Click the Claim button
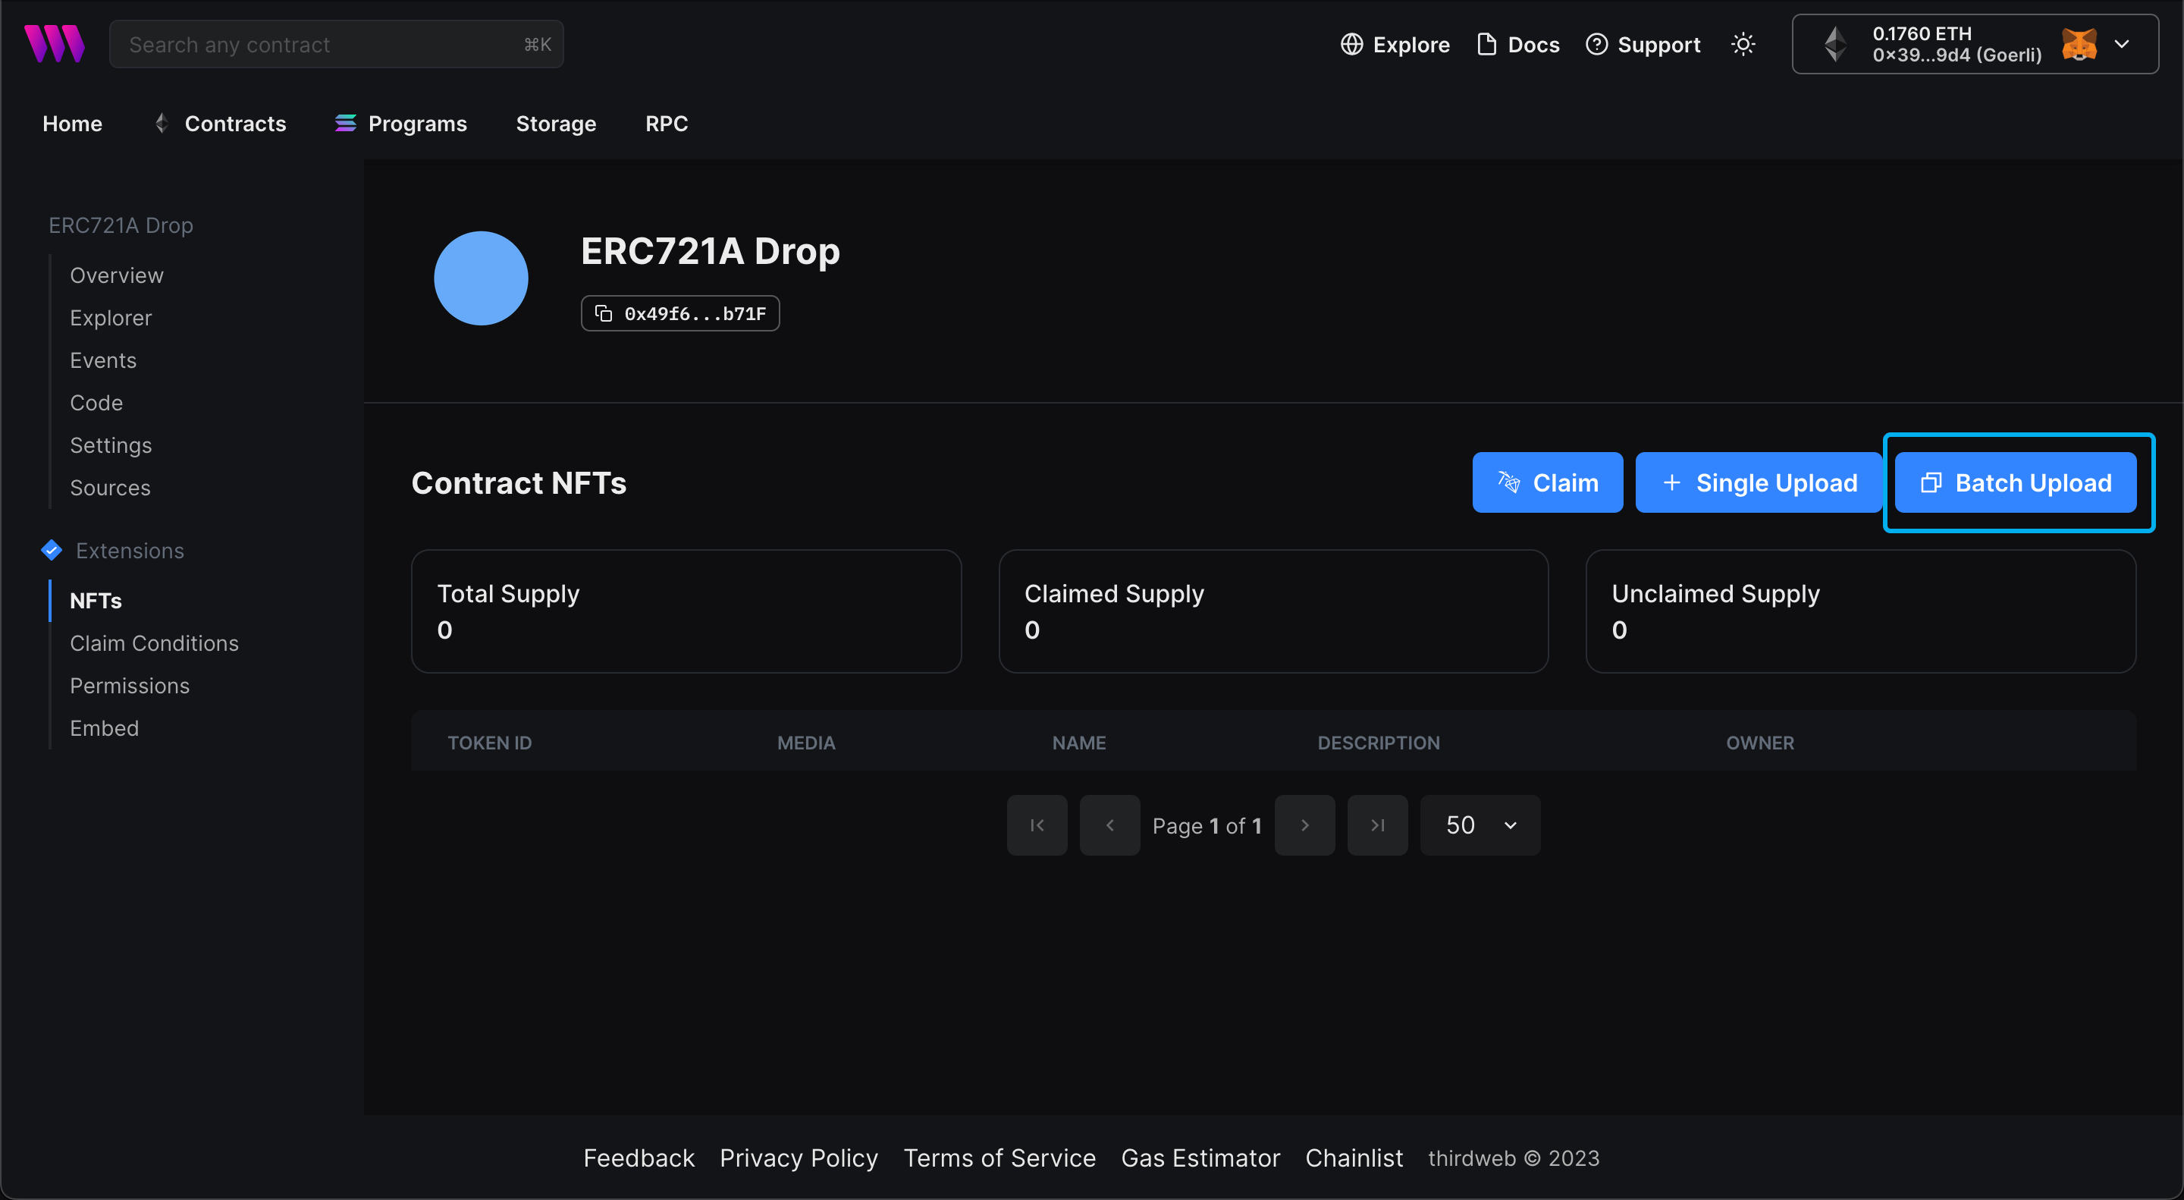The height and width of the screenshot is (1200, 2184). coord(1547,482)
